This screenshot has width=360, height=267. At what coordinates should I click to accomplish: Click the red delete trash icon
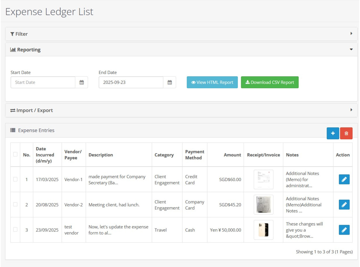click(x=346, y=133)
